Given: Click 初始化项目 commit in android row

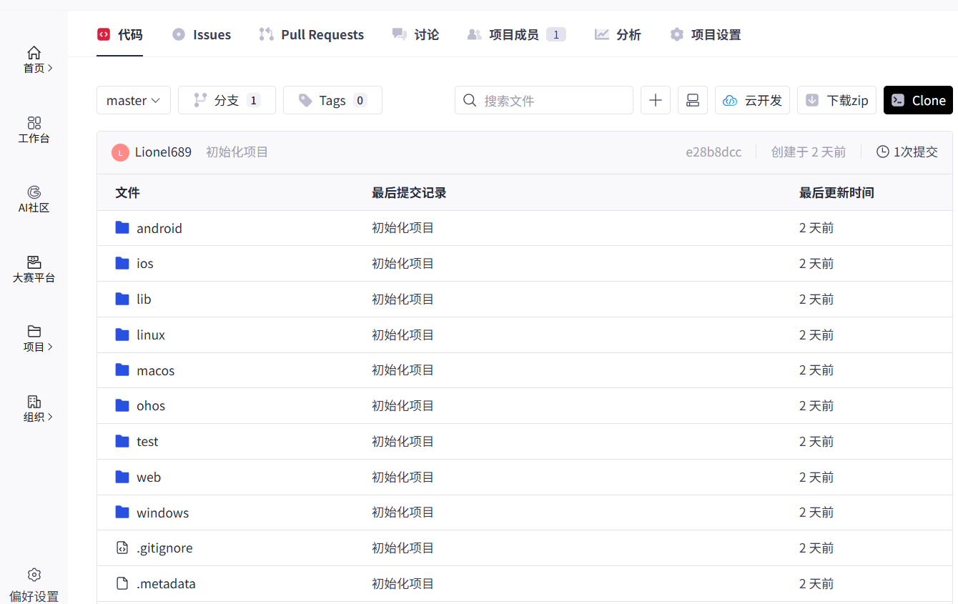Looking at the screenshot, I should pos(403,228).
